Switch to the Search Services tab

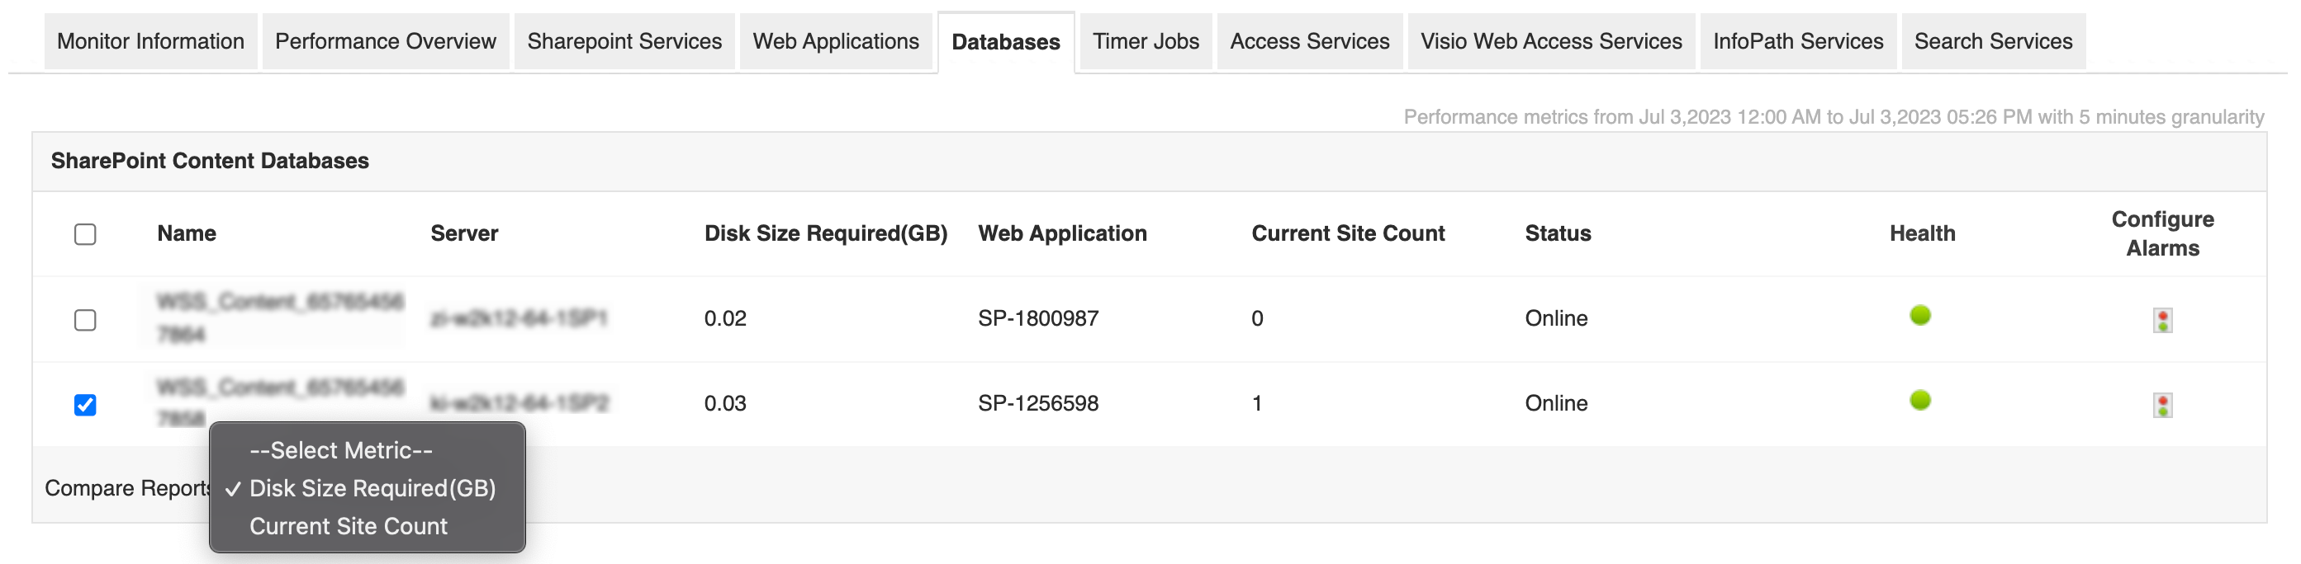[x=1993, y=42]
